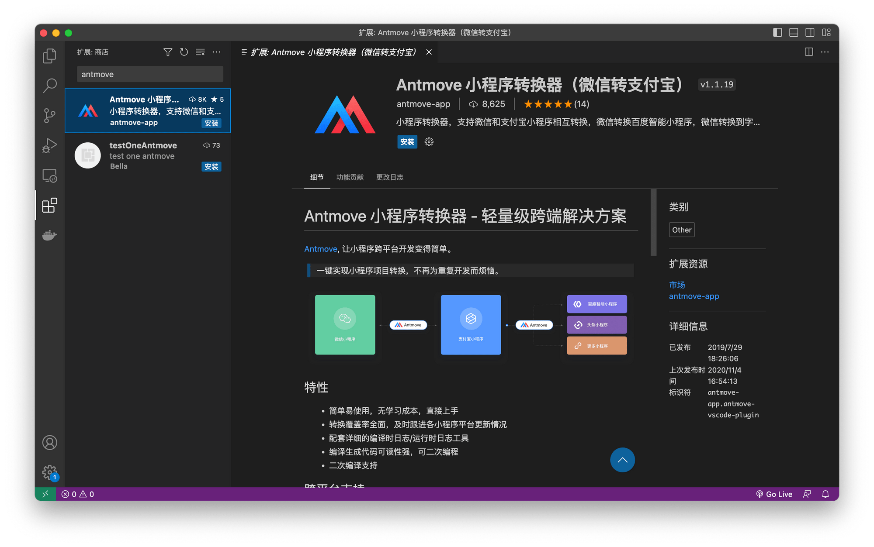Toggle the primary side bar
874x547 pixels.
(x=777, y=33)
